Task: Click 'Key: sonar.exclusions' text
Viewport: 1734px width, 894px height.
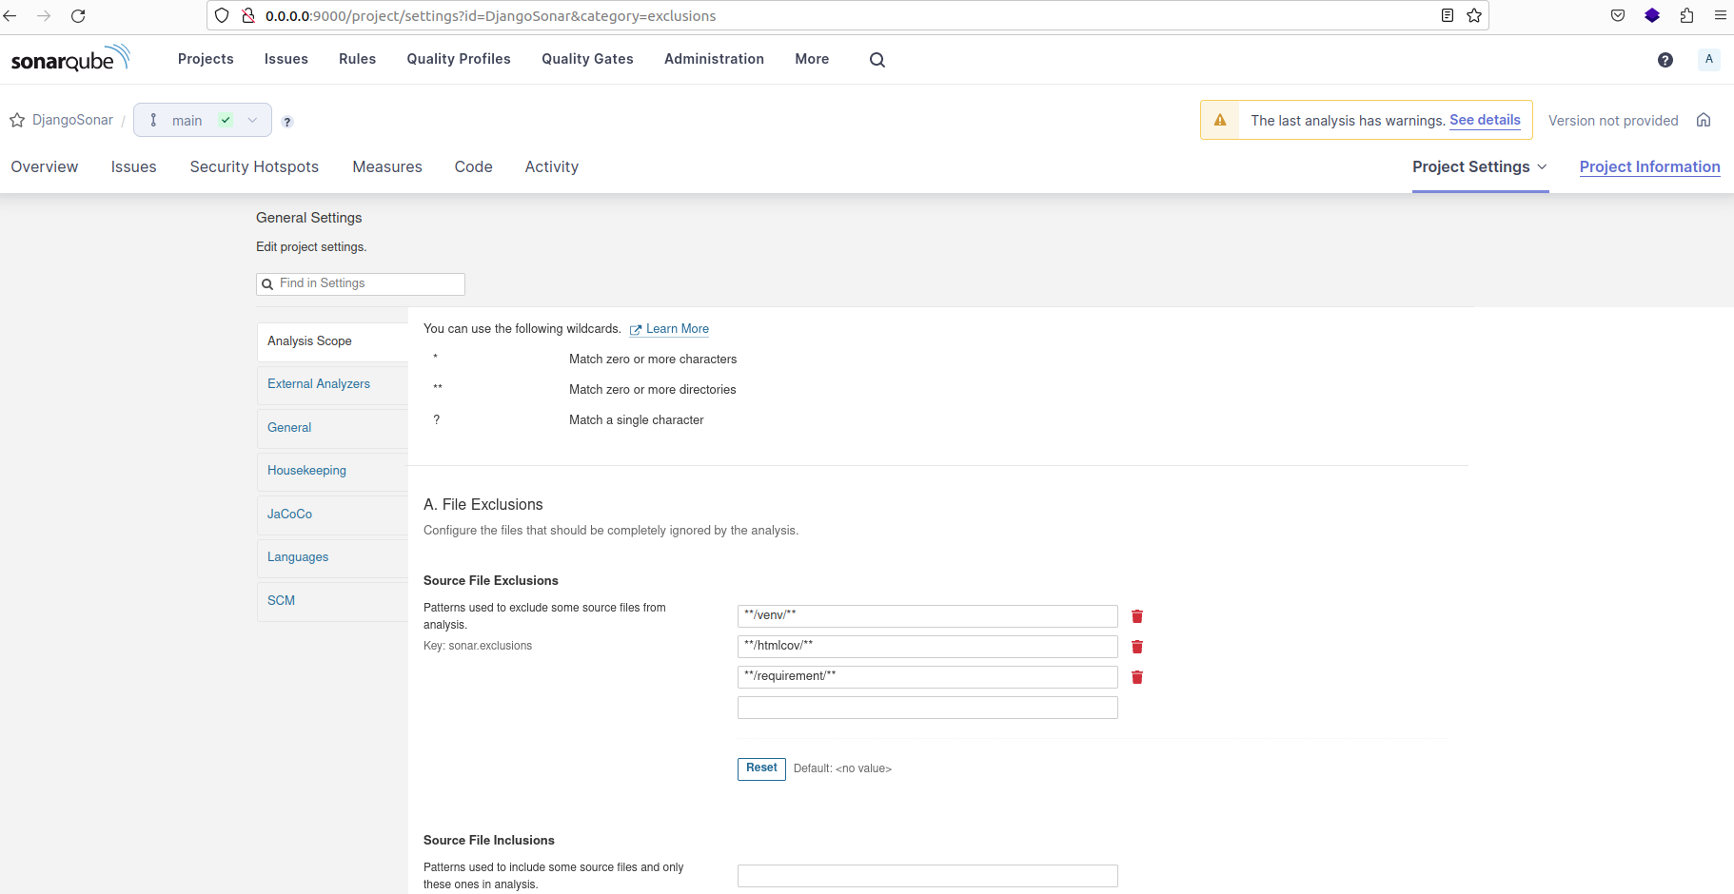Action: tap(478, 646)
